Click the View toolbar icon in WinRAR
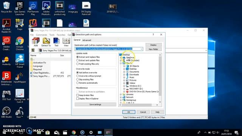The height and width of the screenshot is (136, 242). tap(66, 42)
